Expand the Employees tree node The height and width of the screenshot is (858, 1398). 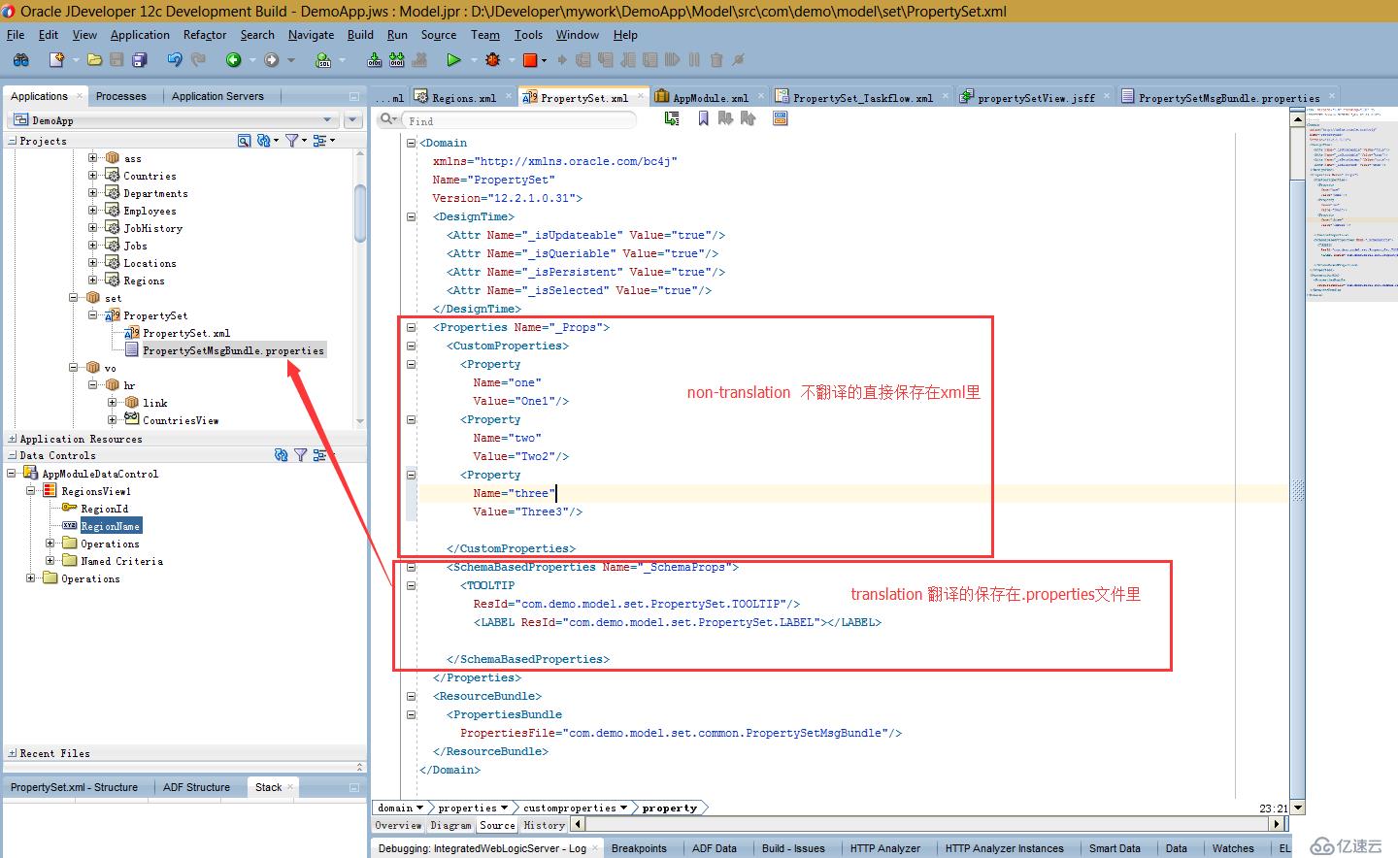click(x=93, y=211)
